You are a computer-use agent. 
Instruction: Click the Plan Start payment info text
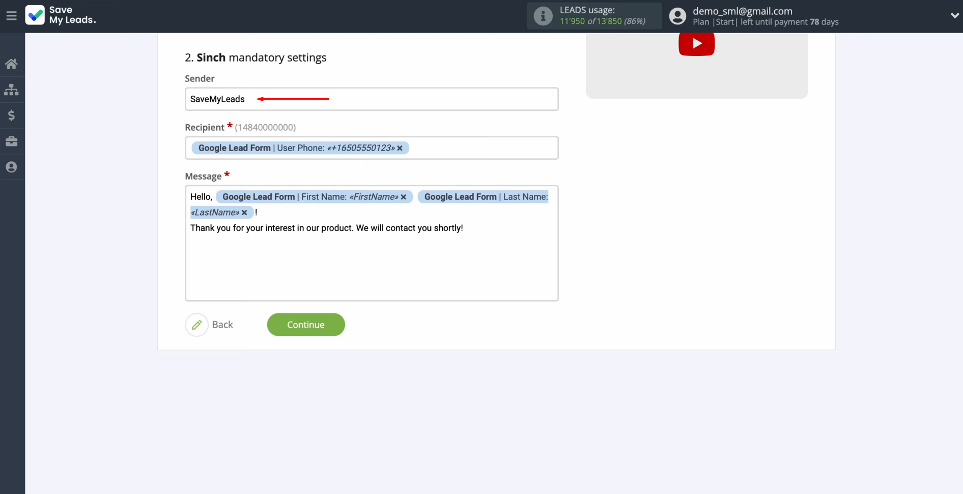pyautogui.click(x=766, y=22)
